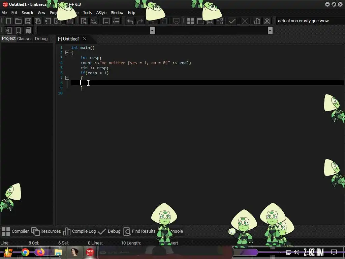Open the Help menu
The image size is (345, 259).
coord(132,13)
